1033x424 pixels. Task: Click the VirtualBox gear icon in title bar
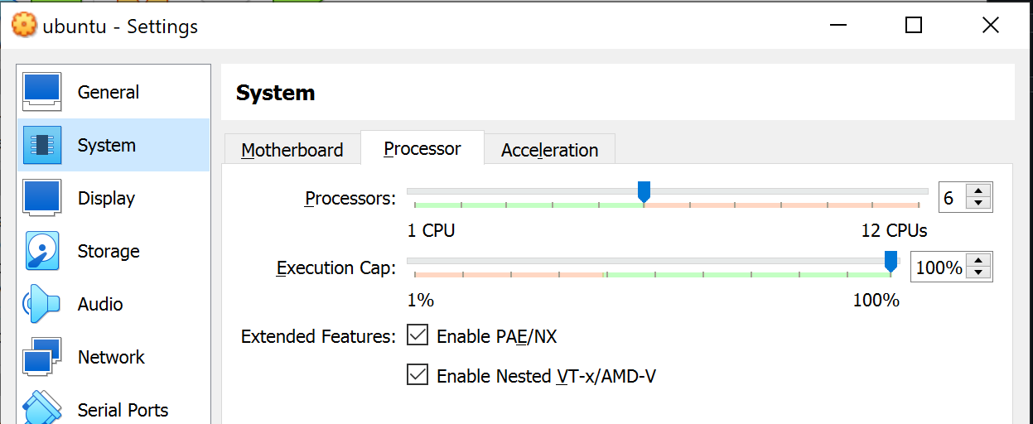pyautogui.click(x=24, y=26)
